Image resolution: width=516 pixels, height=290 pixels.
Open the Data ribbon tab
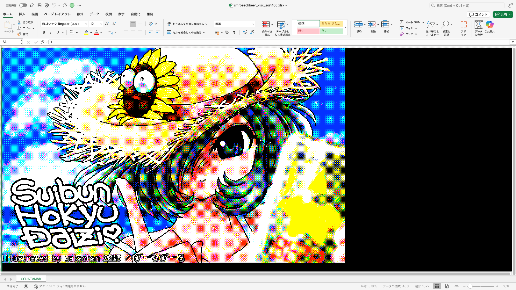94,14
